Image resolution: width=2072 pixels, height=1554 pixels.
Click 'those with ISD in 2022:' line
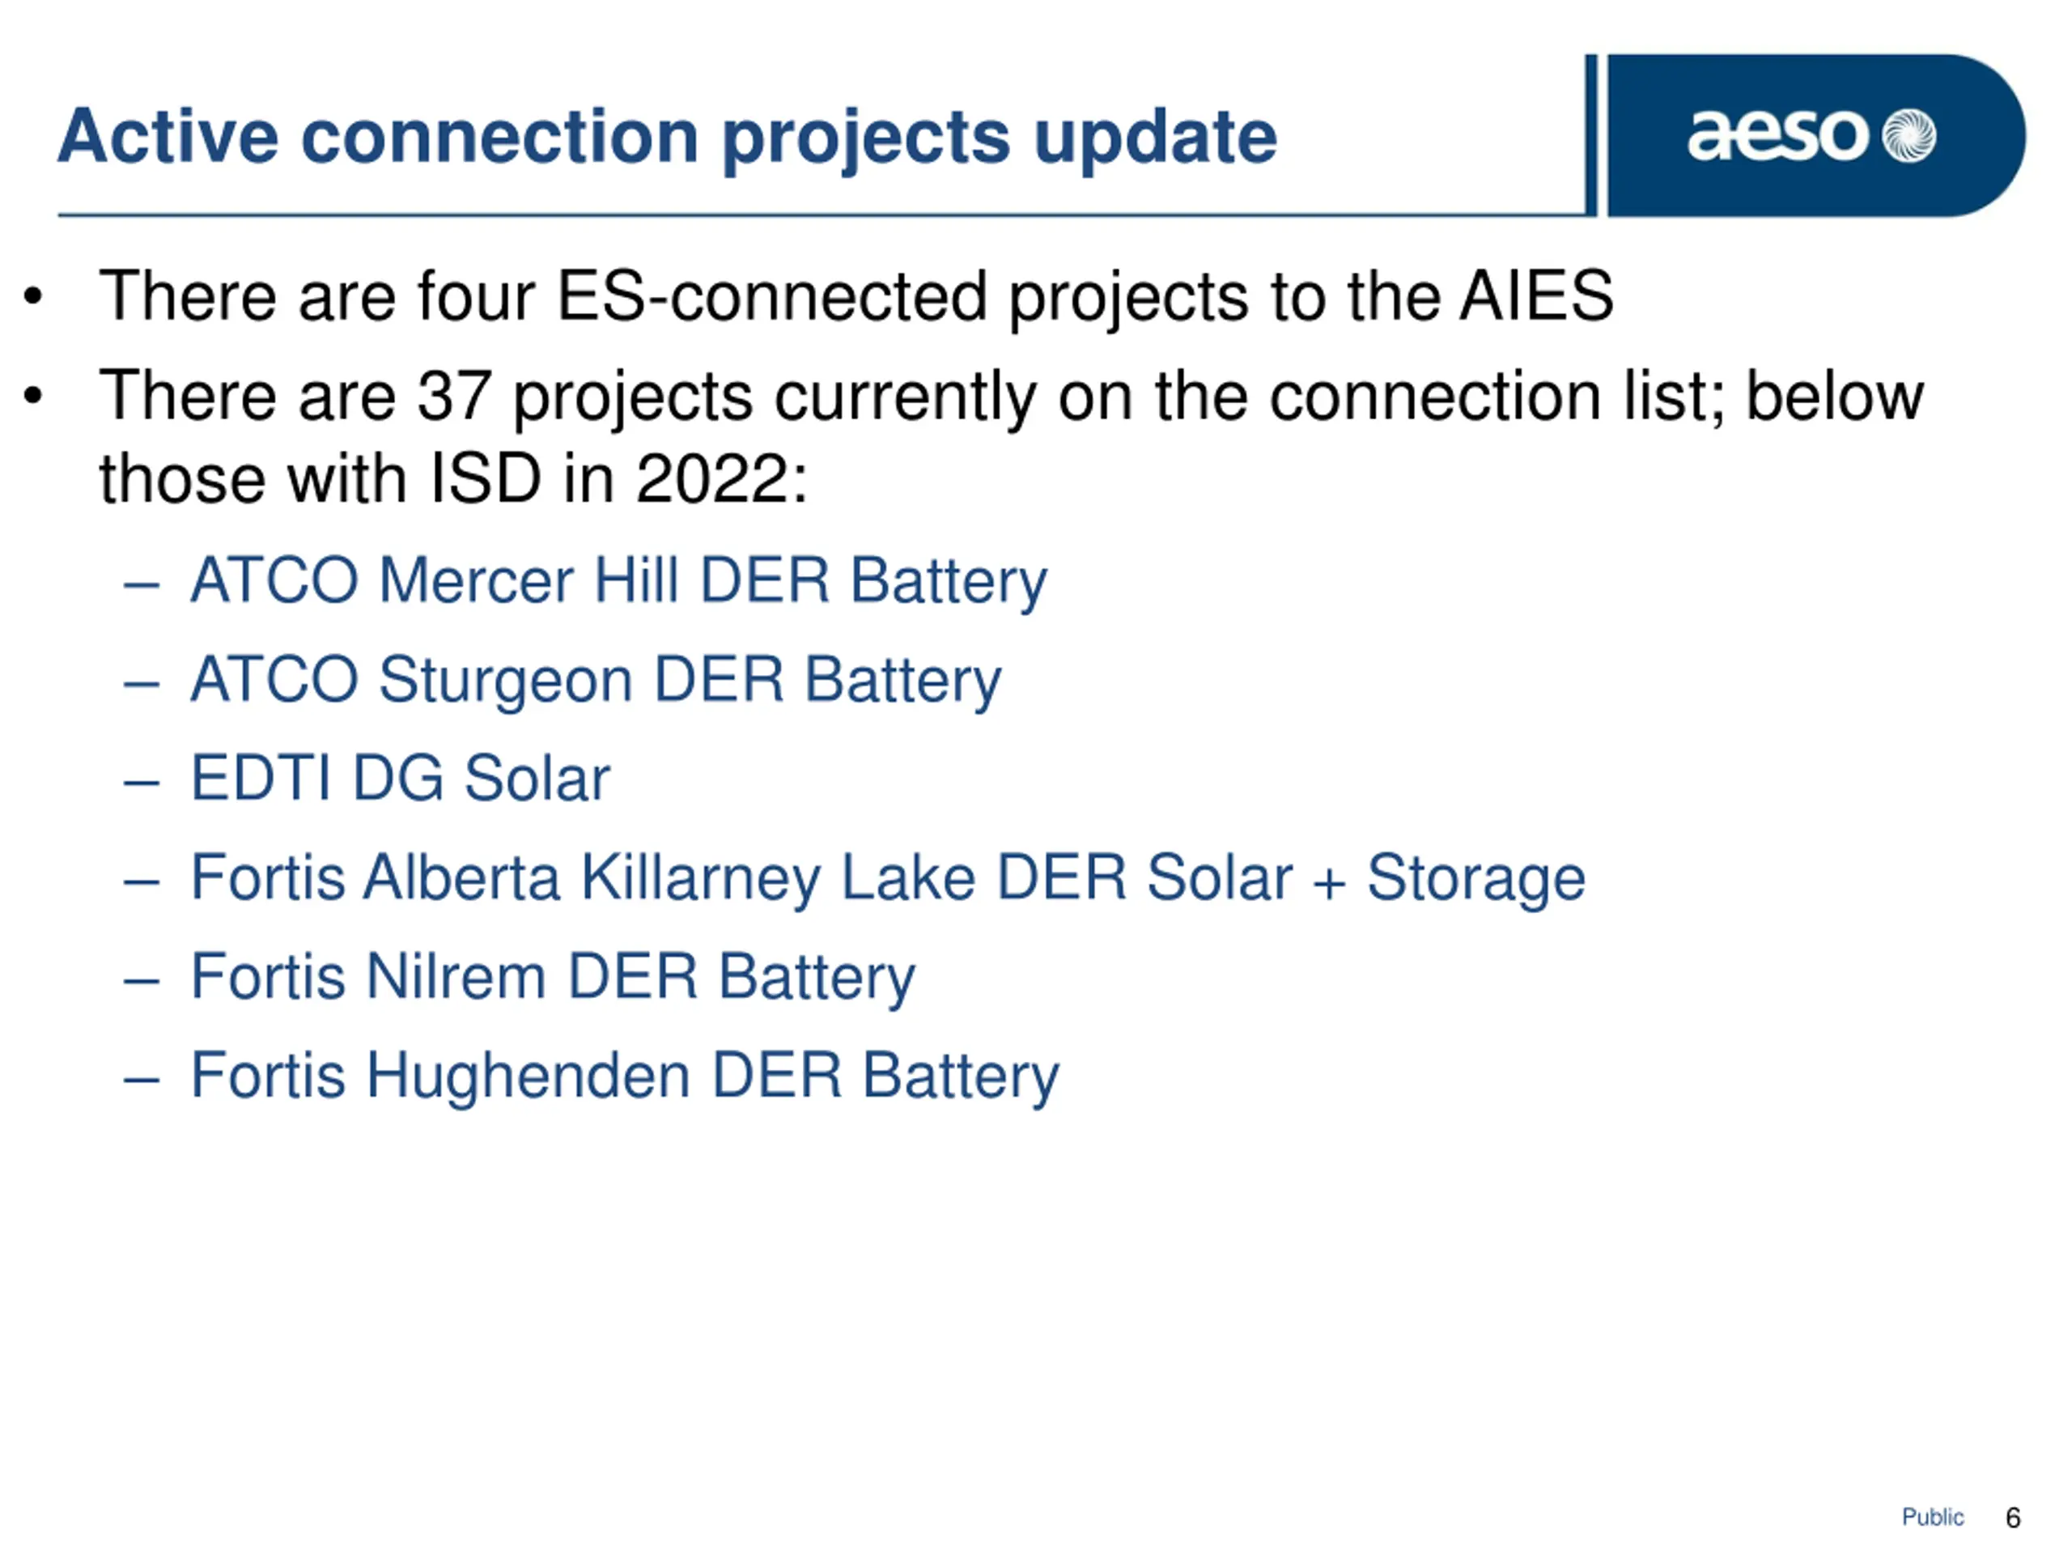point(453,480)
